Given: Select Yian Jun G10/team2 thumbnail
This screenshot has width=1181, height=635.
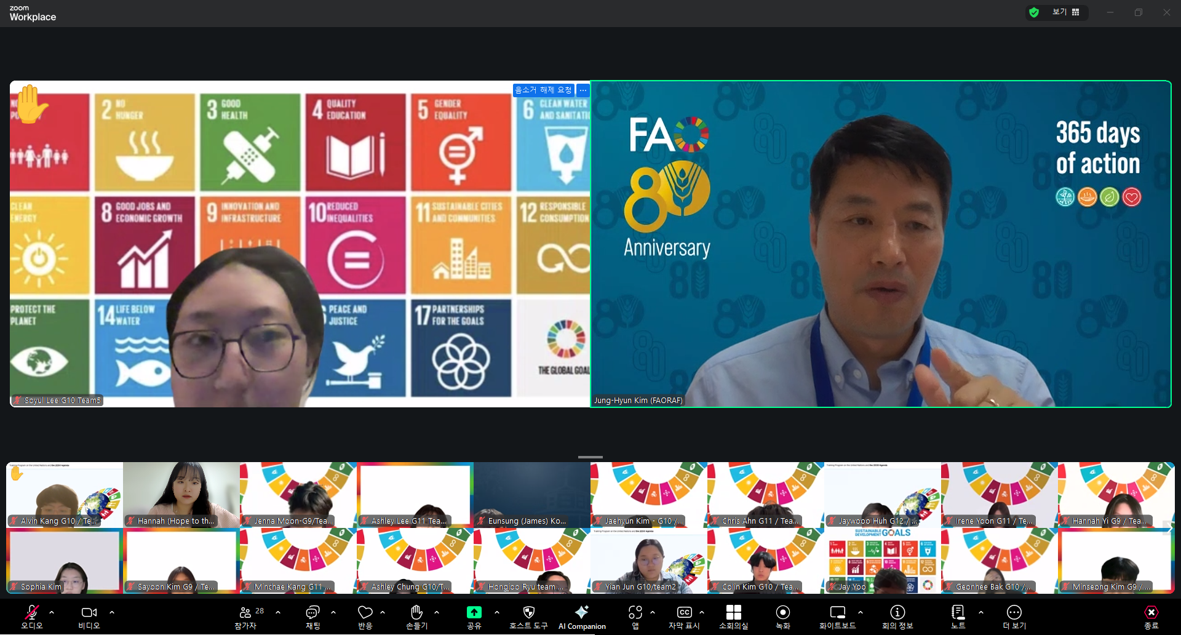Looking at the screenshot, I should (x=649, y=561).
